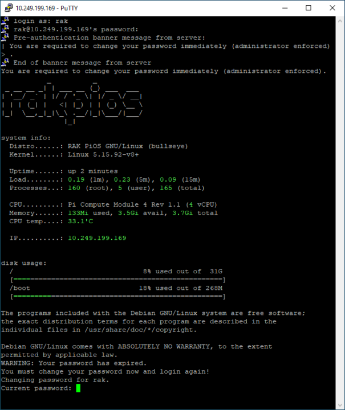
Task: Click the 'ABSOLUTELY NO WARRANTY' text
Action: point(164,346)
